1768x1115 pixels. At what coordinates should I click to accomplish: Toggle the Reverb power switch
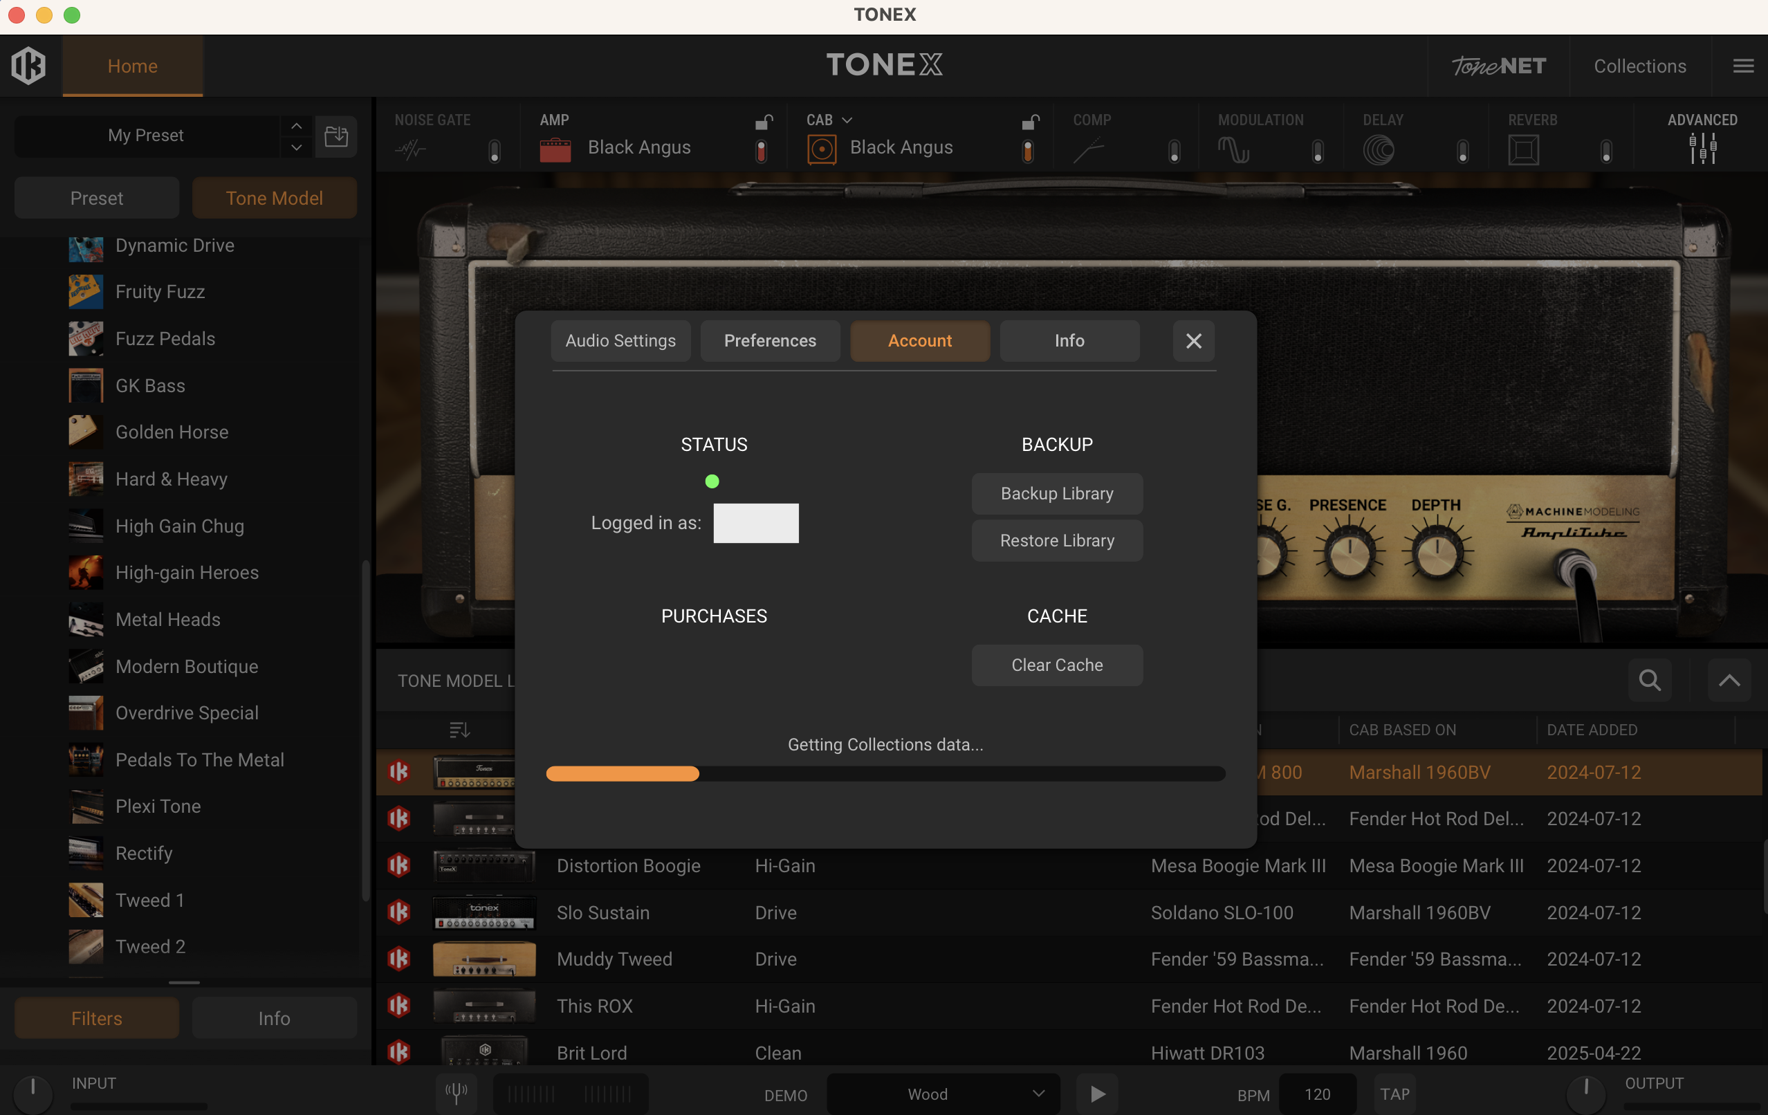click(x=1606, y=151)
